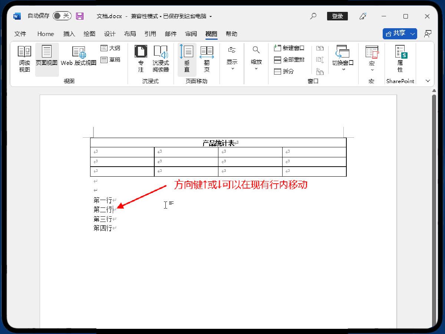Launch 沉浸式阅读器 immersive reader
Screen dimensions: 445x334
pyautogui.click(x=161, y=59)
